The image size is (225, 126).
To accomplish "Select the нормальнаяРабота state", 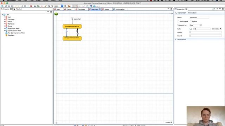I will 72,27.
